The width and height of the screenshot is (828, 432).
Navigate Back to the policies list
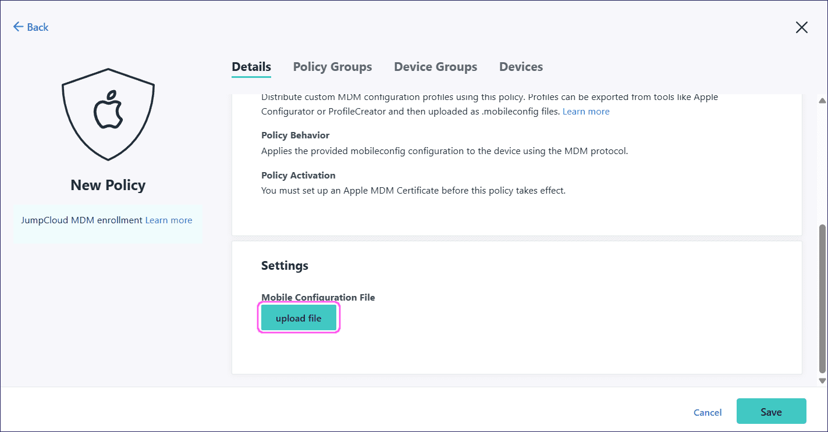[x=30, y=27]
